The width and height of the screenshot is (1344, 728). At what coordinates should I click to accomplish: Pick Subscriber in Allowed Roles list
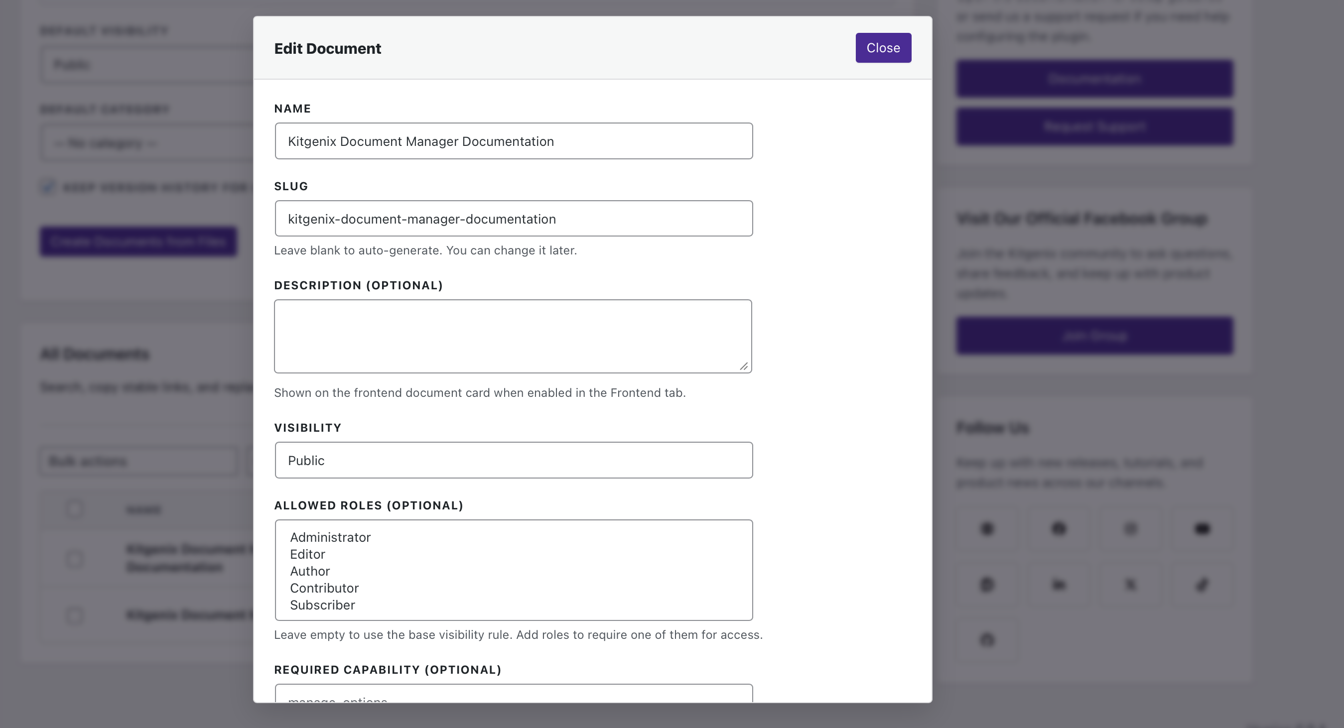(x=322, y=605)
